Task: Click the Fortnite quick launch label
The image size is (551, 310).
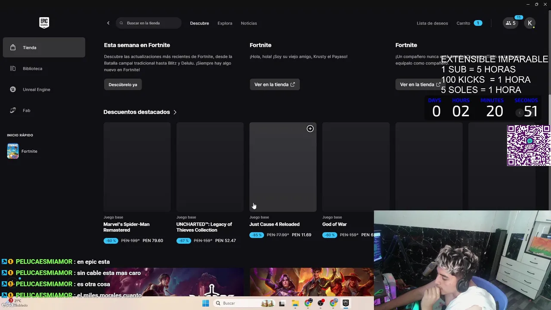Action: [29, 151]
